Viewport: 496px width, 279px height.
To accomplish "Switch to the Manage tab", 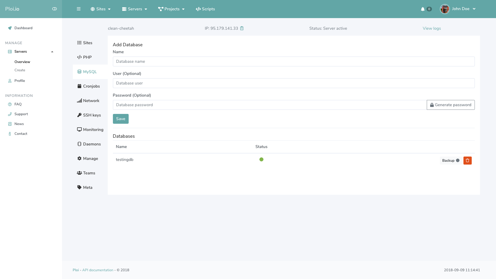I will (90, 159).
